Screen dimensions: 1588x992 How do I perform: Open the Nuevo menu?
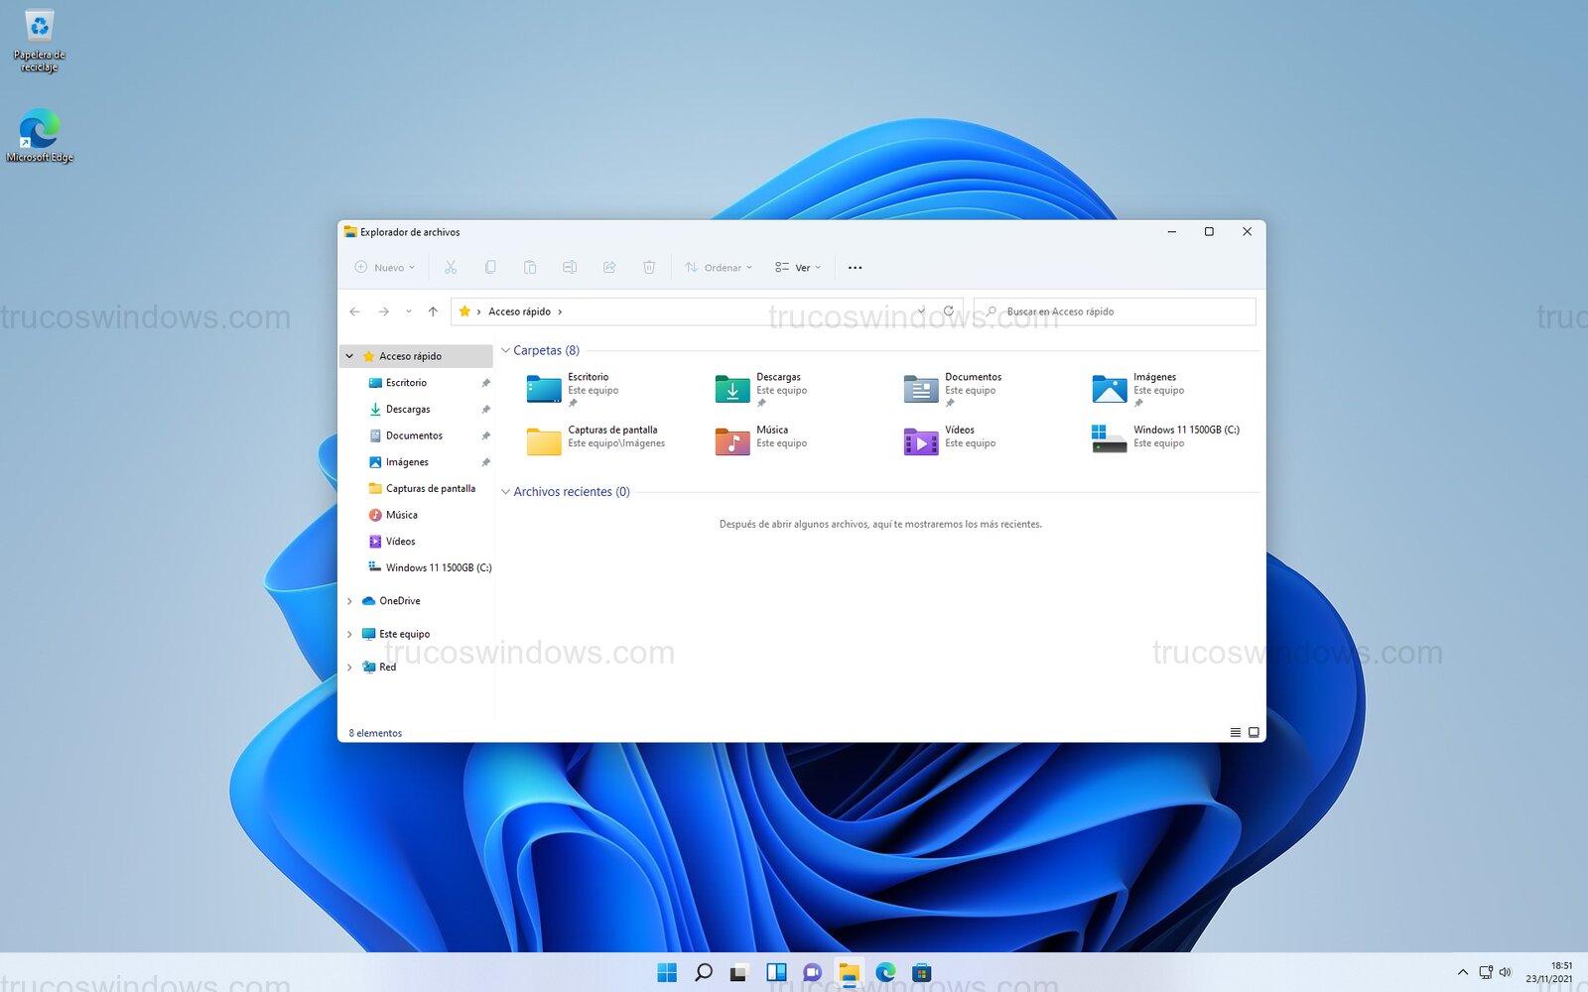(383, 267)
